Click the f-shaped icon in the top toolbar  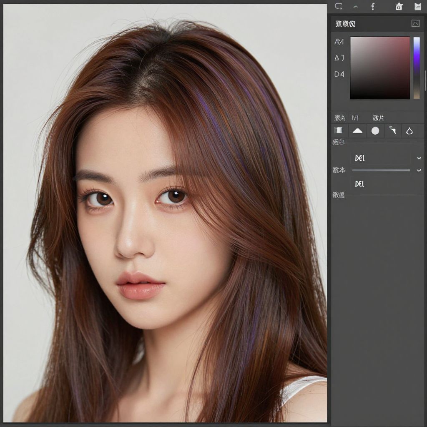pos(373,6)
